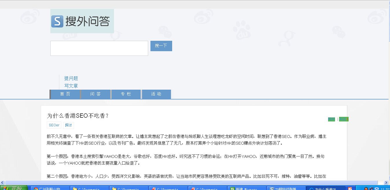Follow the question with 关注 button
The image size is (390, 190).
[343, 119]
